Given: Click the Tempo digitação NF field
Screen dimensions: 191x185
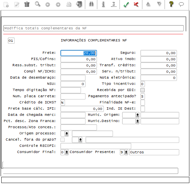Looking at the screenshot, I should 71,90.
